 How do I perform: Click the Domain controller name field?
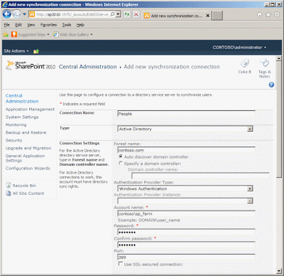(200, 176)
